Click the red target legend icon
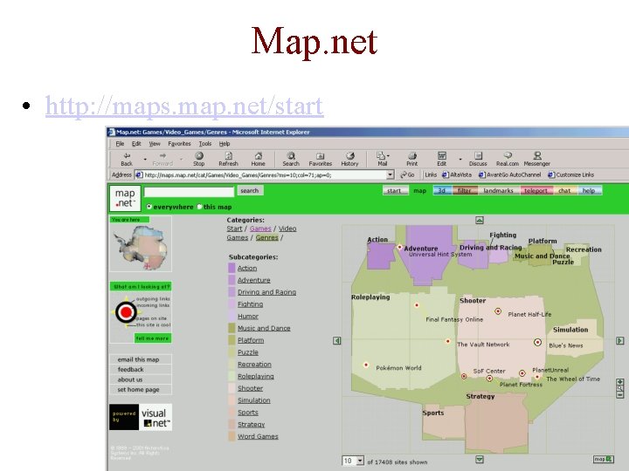The image size is (629, 471). pyautogui.click(x=126, y=312)
